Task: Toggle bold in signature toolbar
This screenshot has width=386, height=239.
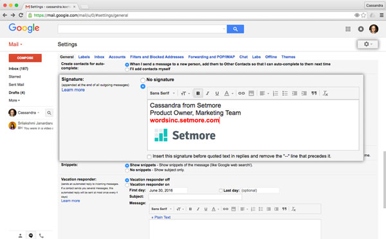Action: [198, 93]
